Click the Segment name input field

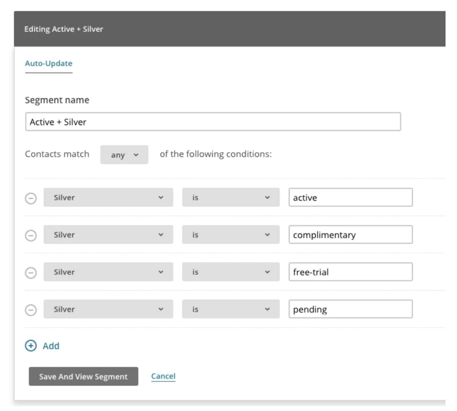[213, 122]
